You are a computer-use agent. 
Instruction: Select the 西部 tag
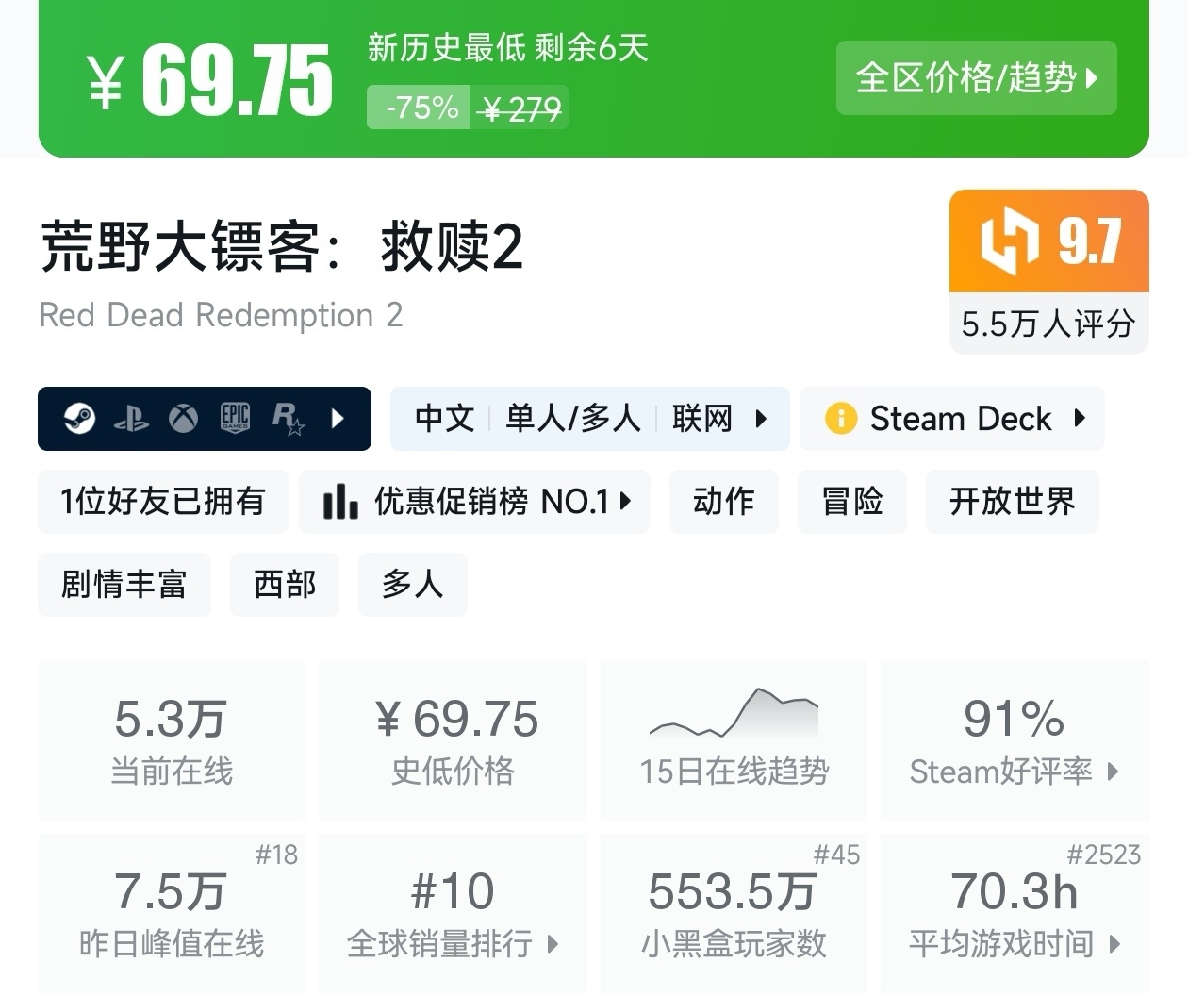(x=285, y=585)
